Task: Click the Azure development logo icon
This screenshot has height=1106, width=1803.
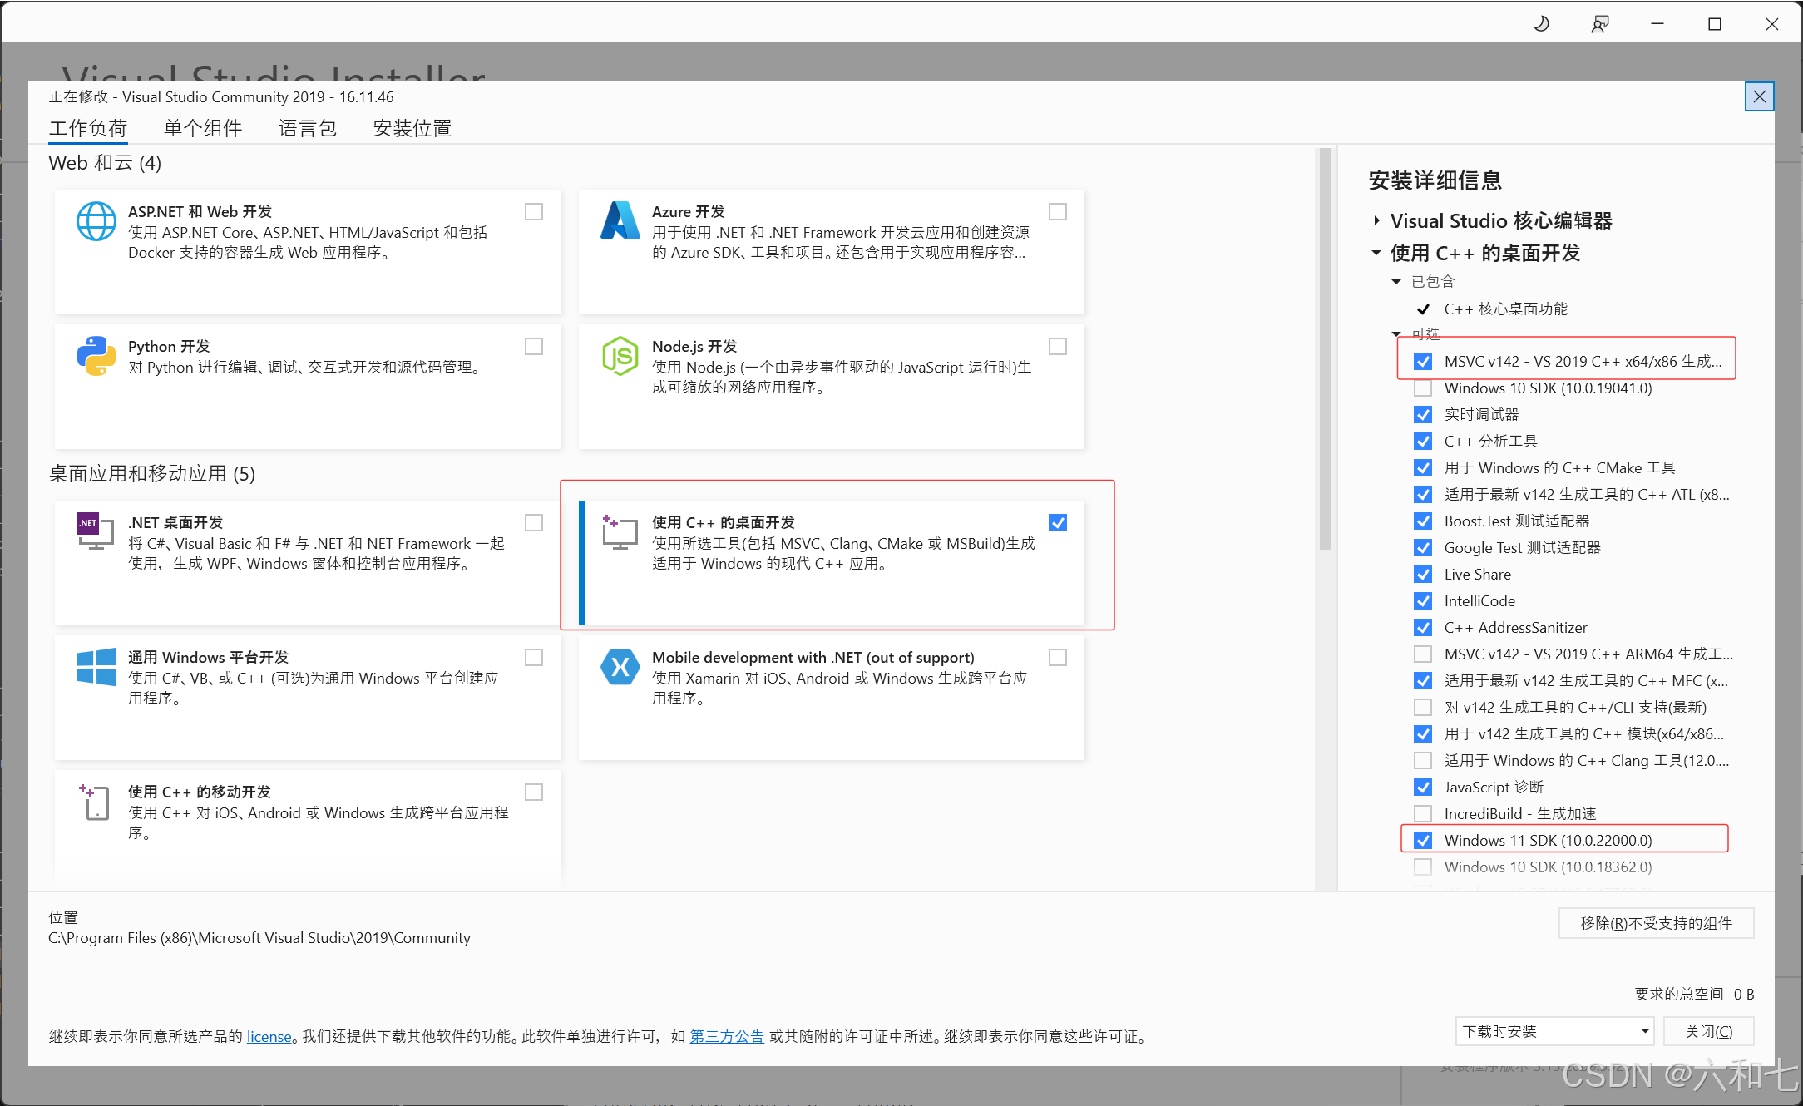Action: pos(620,221)
